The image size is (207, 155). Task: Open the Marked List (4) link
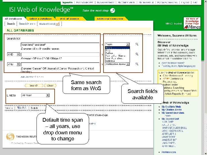(x=47, y=24)
